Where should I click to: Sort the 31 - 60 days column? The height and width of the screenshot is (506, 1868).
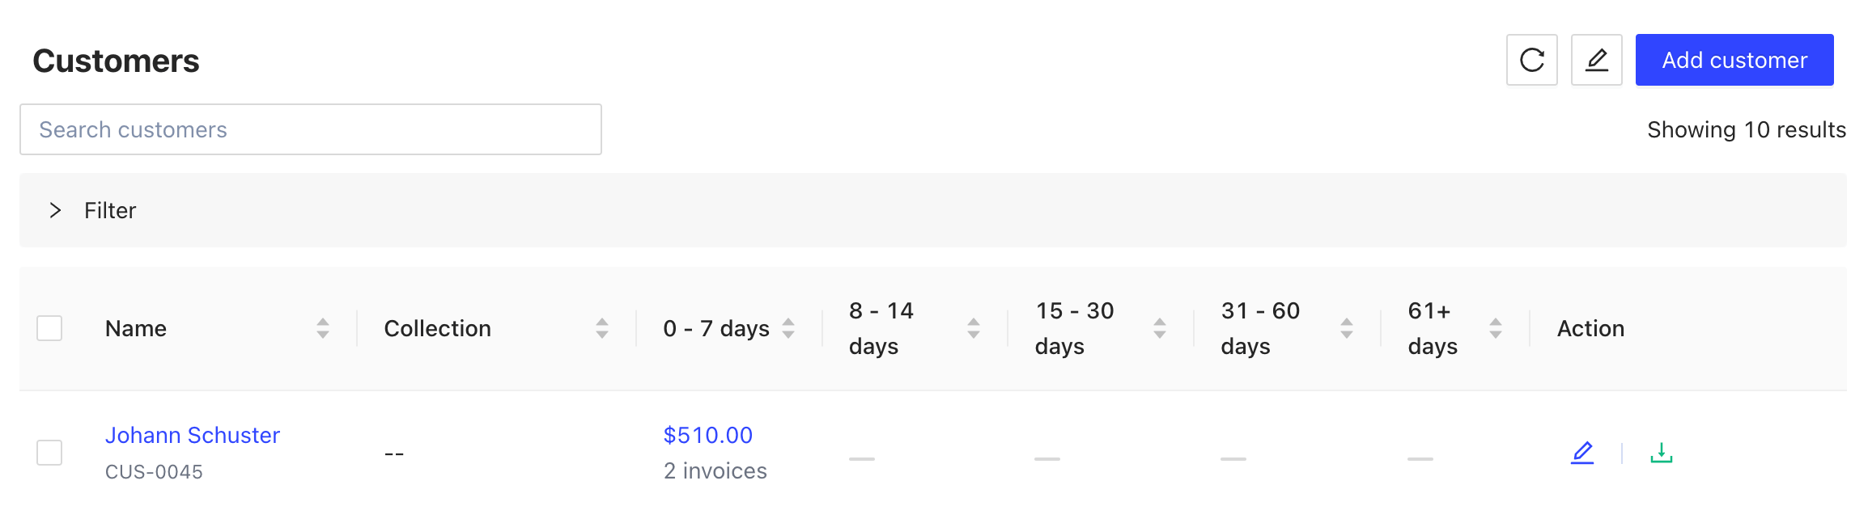(1347, 328)
